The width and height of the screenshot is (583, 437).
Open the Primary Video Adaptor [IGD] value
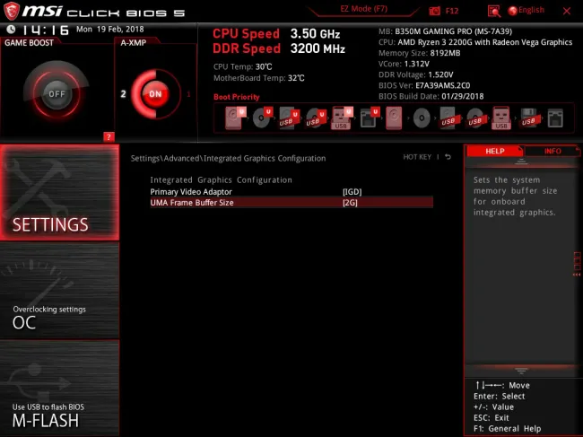(x=351, y=192)
